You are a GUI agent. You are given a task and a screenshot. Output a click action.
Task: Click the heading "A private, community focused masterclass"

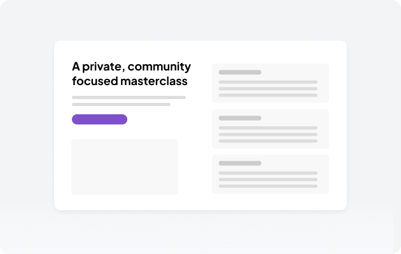click(131, 74)
